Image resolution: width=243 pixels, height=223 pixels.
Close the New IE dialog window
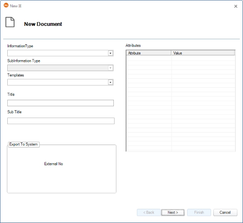236,6
